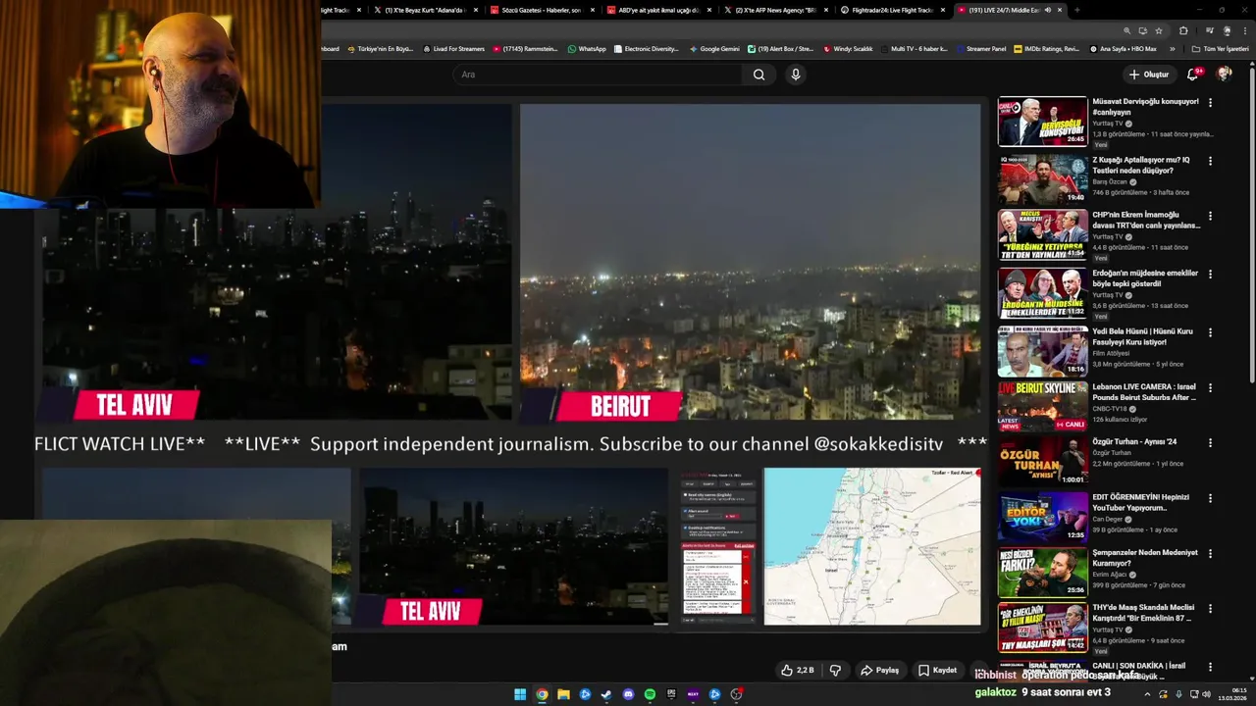The image size is (1256, 706).
Task: Open Beirut Skyline live camera thumbnail
Action: click(1042, 406)
